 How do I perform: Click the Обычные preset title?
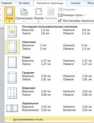click(x=29, y=42)
